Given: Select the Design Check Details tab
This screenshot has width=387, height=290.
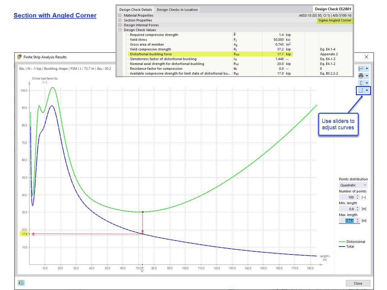Looking at the screenshot, I should pos(135,9).
